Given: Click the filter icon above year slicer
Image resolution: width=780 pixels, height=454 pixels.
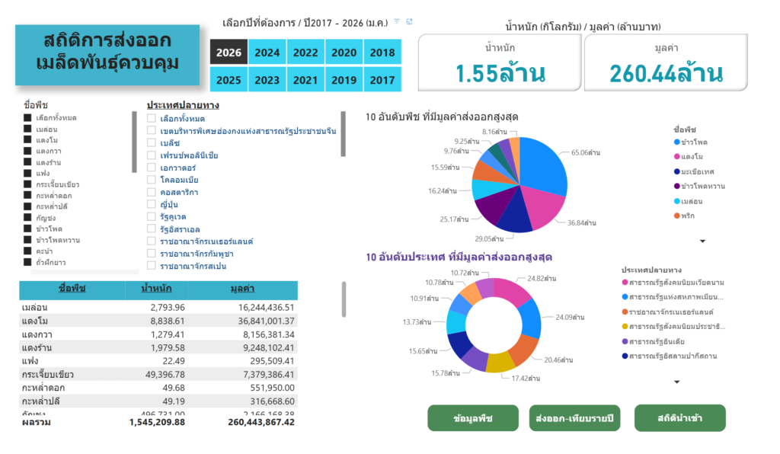Looking at the screenshot, I should pyautogui.click(x=397, y=21).
